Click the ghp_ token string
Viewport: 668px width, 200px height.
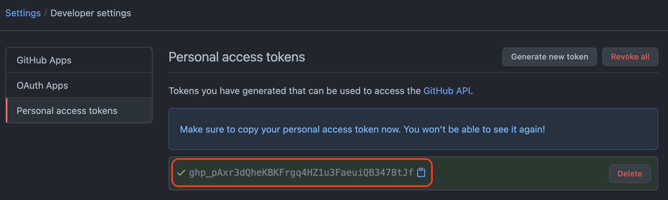click(x=301, y=172)
